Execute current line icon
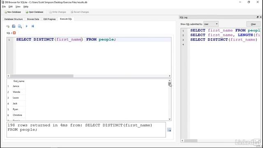This screenshot has height=148, width=263. (x=33, y=26)
